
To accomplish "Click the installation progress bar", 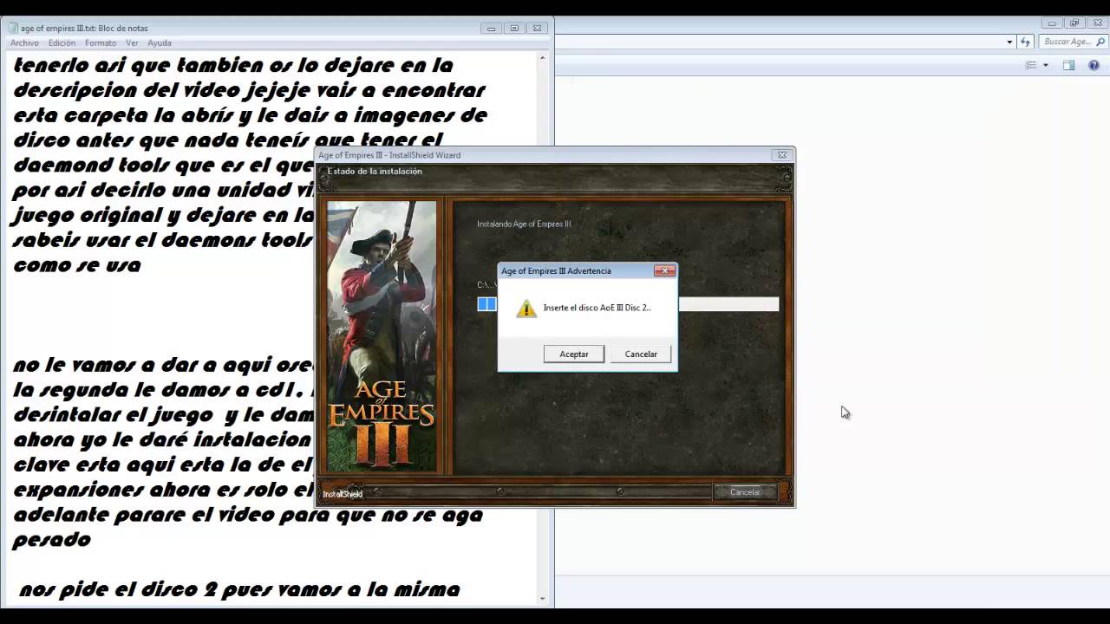I will tap(628, 304).
